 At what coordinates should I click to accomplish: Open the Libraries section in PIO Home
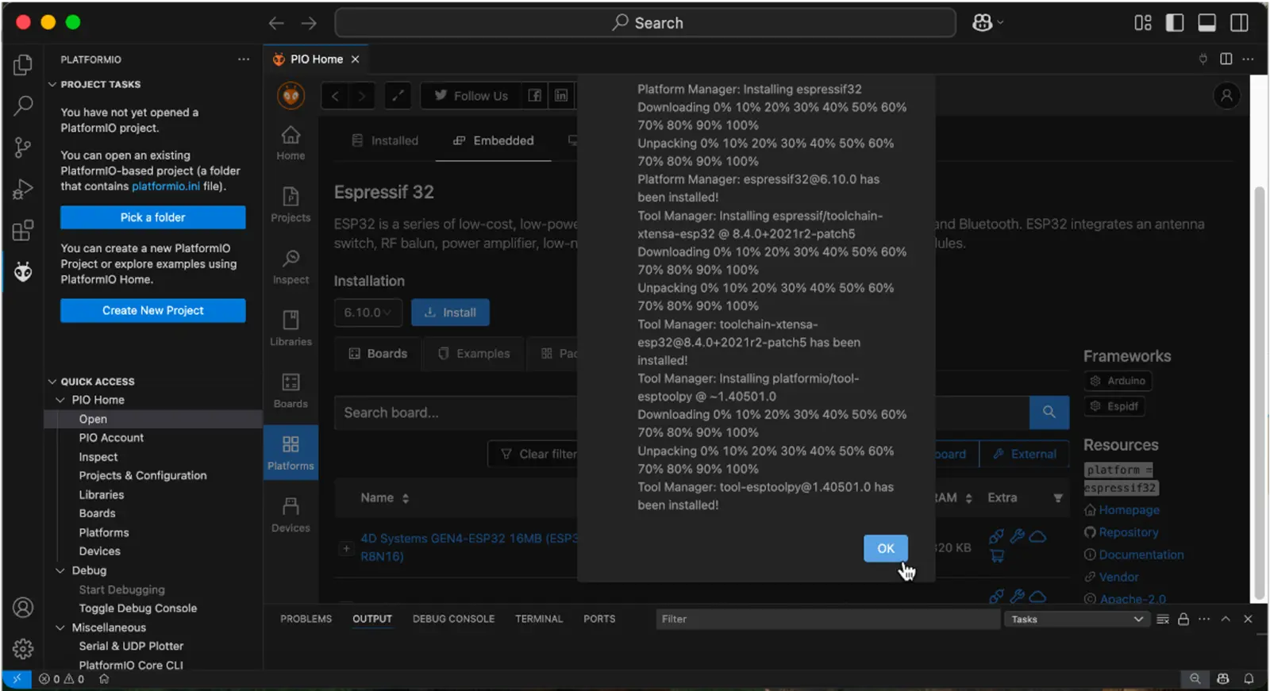291,328
